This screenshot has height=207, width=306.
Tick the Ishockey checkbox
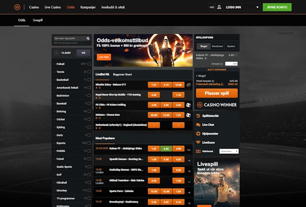89,191
